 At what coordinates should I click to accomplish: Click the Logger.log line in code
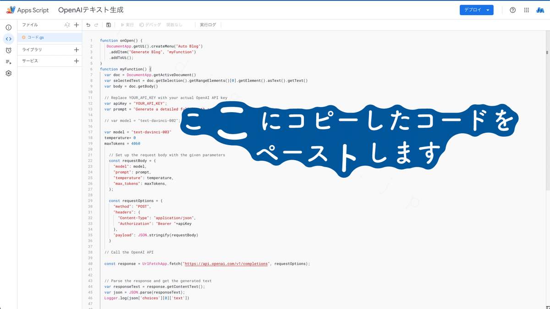coord(147,298)
